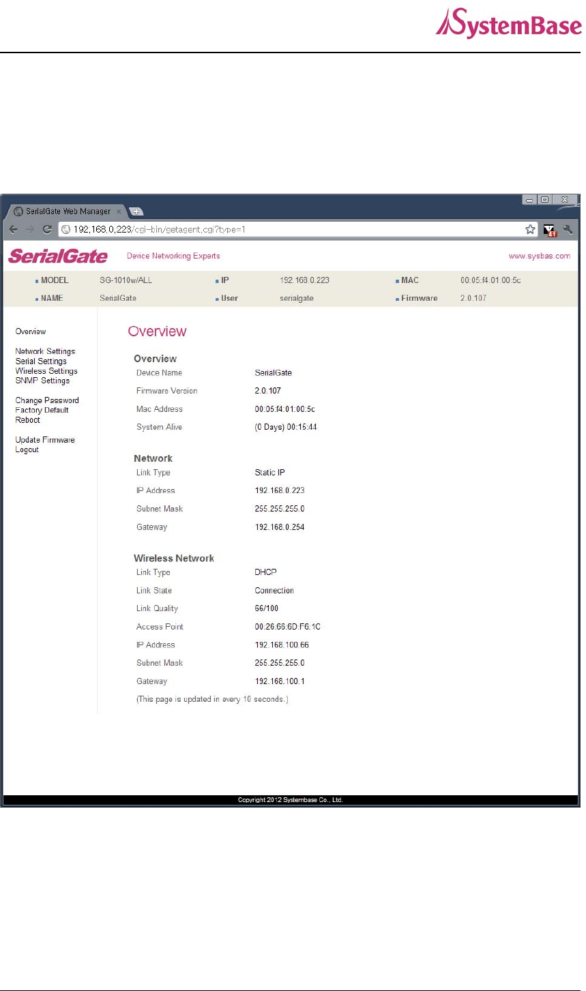Minimize the browser window
Screen dimensions: 586x991
[530, 200]
